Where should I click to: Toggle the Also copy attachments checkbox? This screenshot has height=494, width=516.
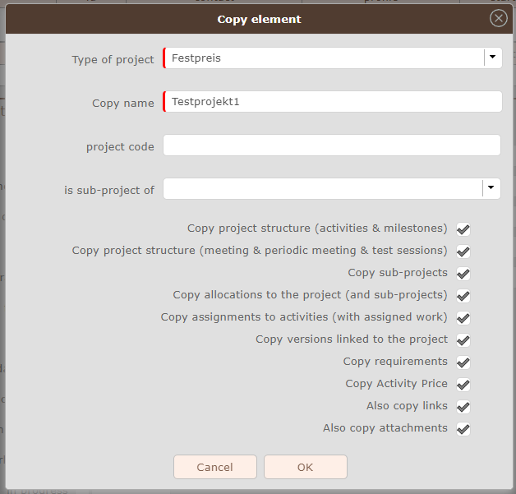(x=463, y=429)
